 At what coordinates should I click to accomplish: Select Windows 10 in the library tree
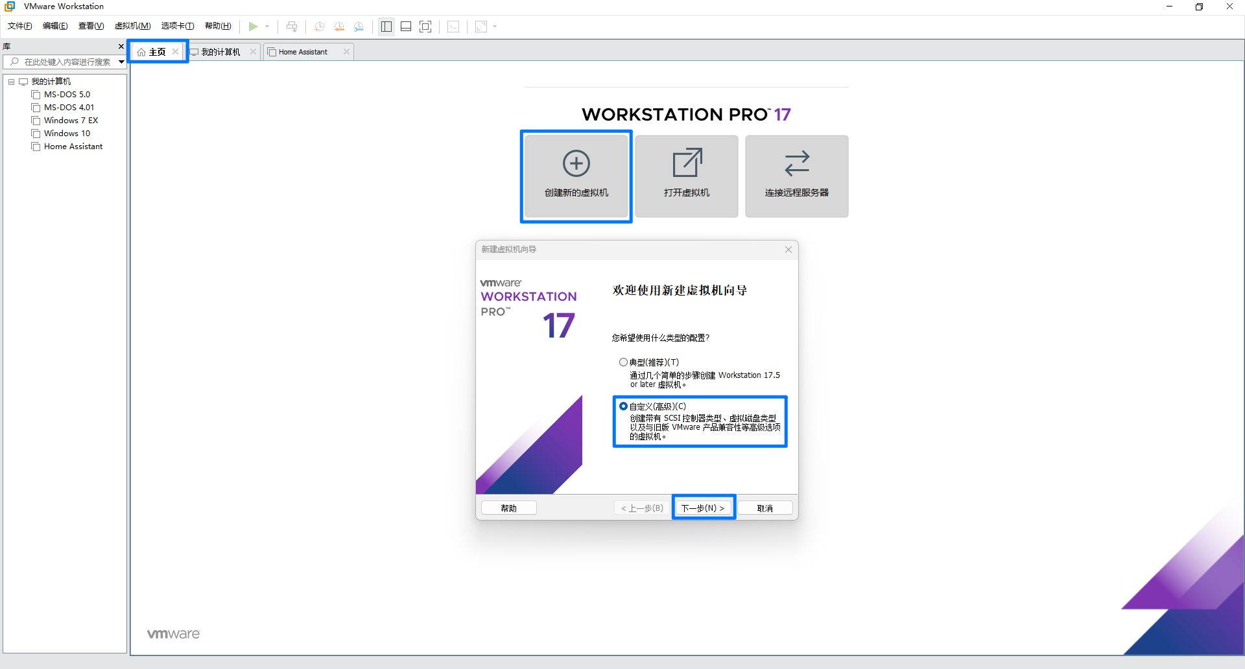point(66,133)
